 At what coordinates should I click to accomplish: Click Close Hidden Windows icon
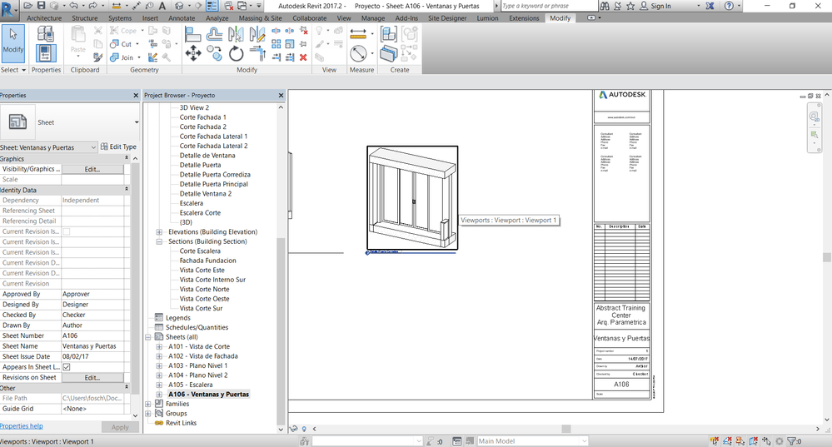pos(229,6)
